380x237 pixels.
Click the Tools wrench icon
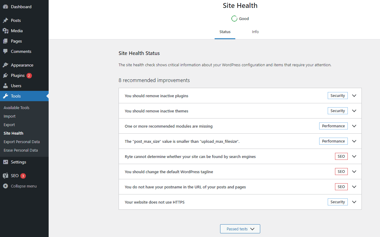[5, 96]
